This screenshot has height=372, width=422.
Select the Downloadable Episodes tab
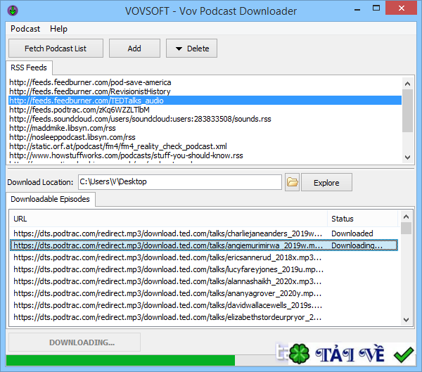point(51,199)
